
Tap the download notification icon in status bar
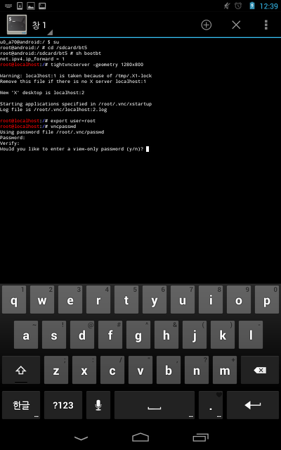20,6
